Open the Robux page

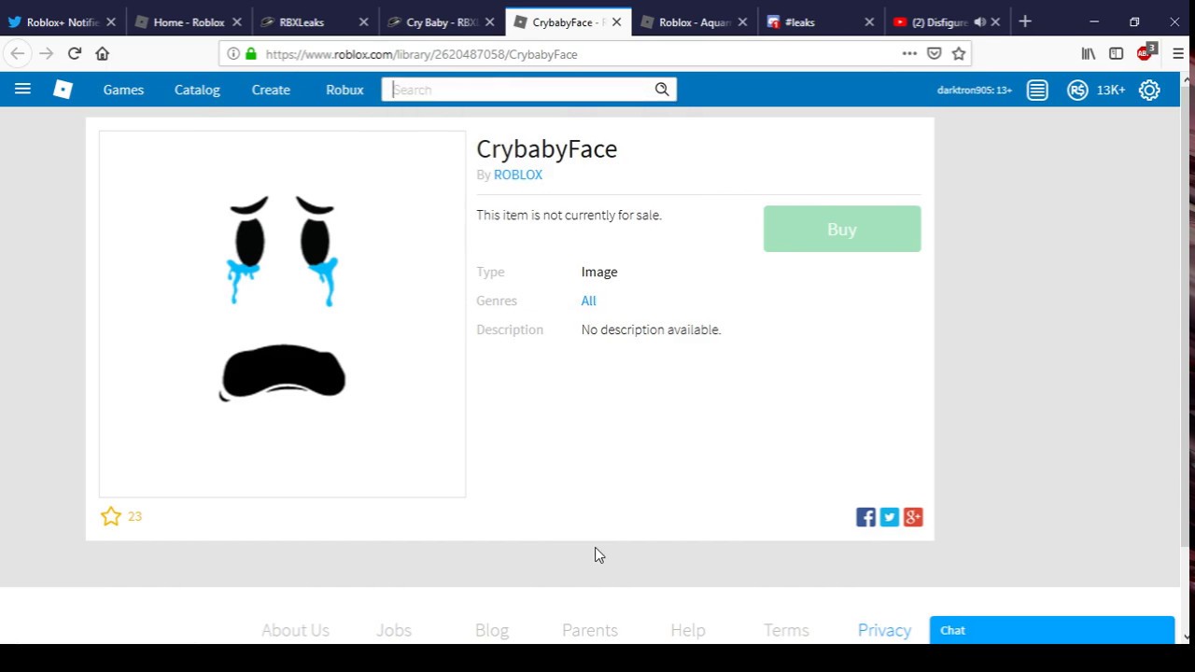click(x=344, y=90)
